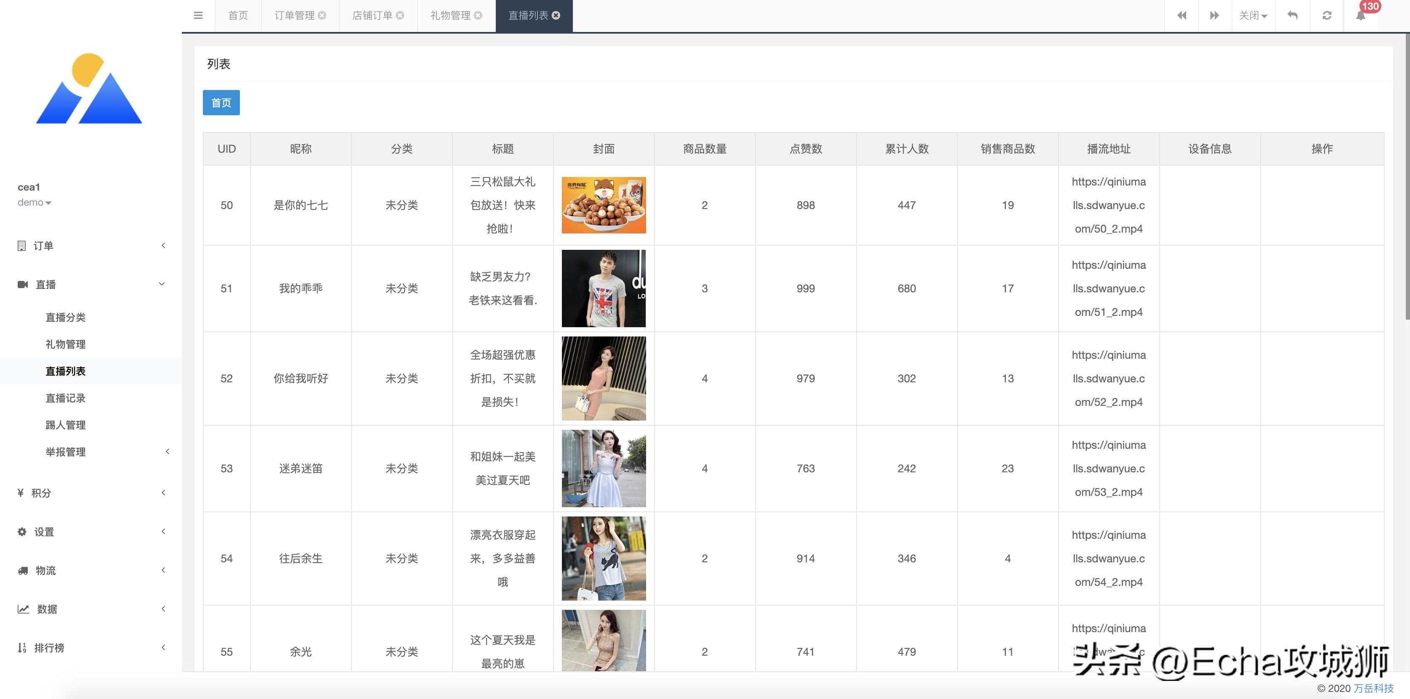Open the 关闭 close-tabs dropdown

1252,15
